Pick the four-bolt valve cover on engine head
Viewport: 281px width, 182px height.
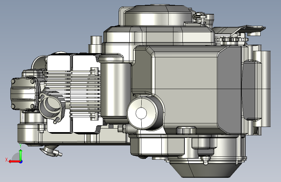[x=24, y=94]
